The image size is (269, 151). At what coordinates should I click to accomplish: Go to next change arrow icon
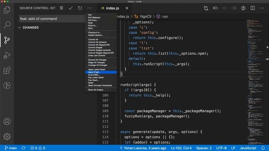tap(234, 8)
